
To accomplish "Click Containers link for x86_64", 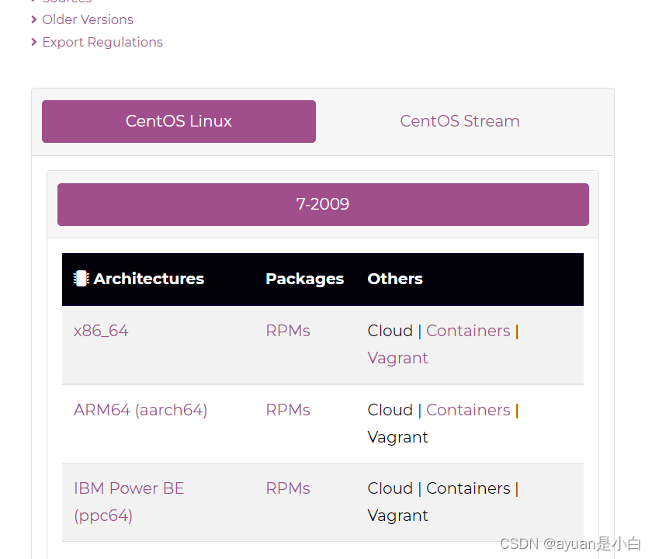I will [468, 330].
